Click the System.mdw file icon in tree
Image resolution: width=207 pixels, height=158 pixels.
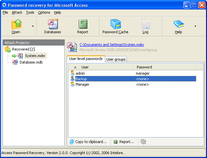coord(20,56)
